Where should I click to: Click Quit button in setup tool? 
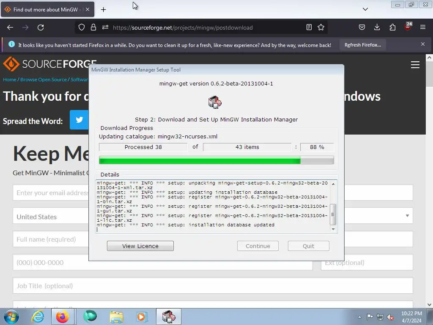[x=308, y=246]
